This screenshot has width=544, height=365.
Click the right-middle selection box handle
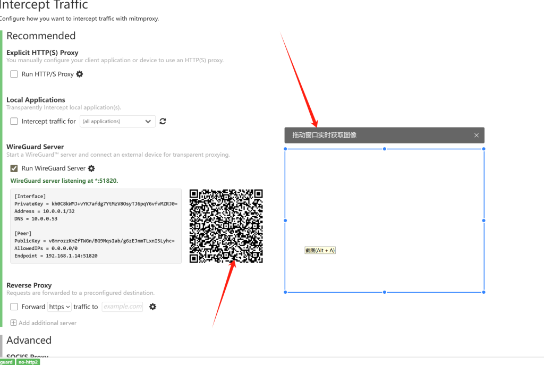483,220
